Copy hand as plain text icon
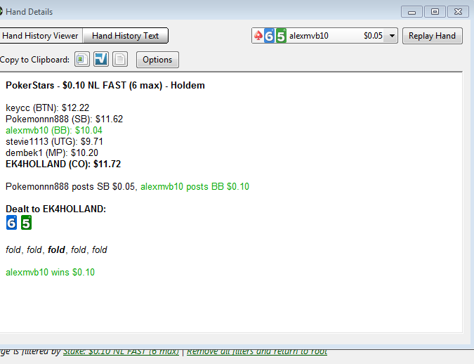Viewport: 474px width, 364px height. pyautogui.click(x=120, y=59)
